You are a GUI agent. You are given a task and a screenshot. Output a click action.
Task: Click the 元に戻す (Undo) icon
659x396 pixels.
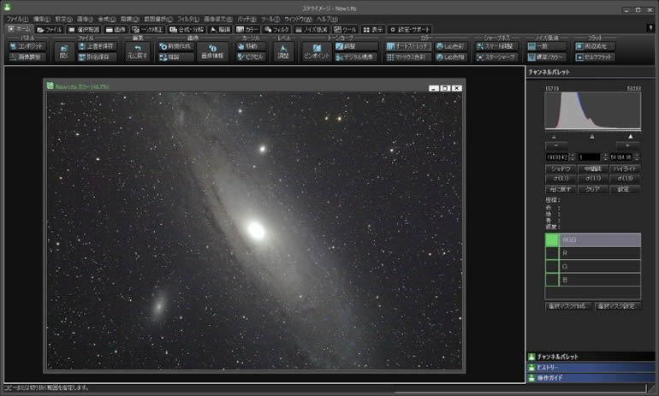pyautogui.click(x=138, y=48)
